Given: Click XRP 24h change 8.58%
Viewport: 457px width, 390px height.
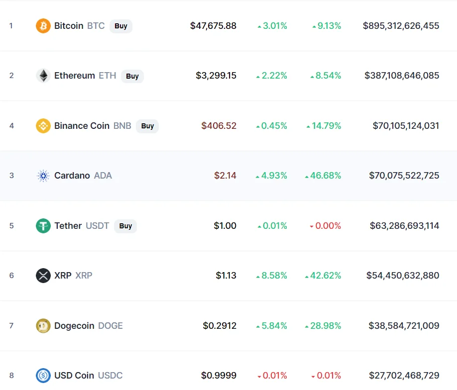Looking at the screenshot, I should click(x=271, y=276).
